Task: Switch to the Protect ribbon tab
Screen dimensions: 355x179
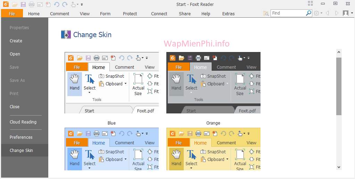Action: [x=130, y=14]
